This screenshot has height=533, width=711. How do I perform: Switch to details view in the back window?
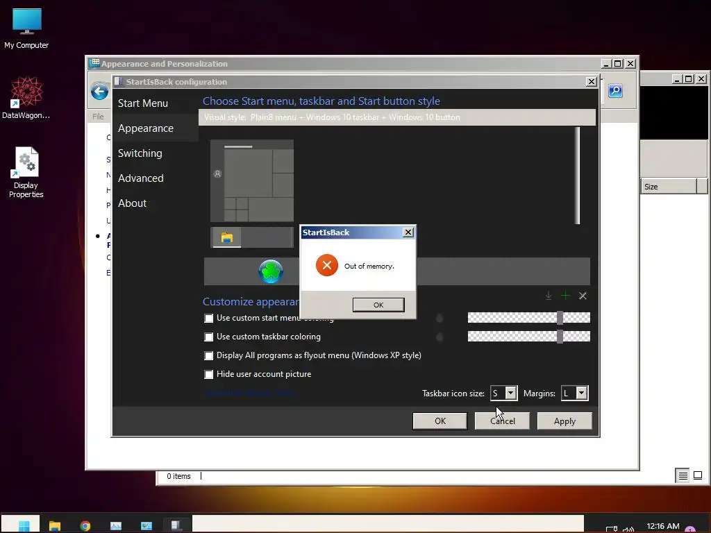683,475
